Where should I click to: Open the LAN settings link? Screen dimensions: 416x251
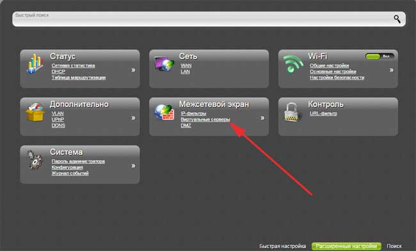pyautogui.click(x=185, y=72)
